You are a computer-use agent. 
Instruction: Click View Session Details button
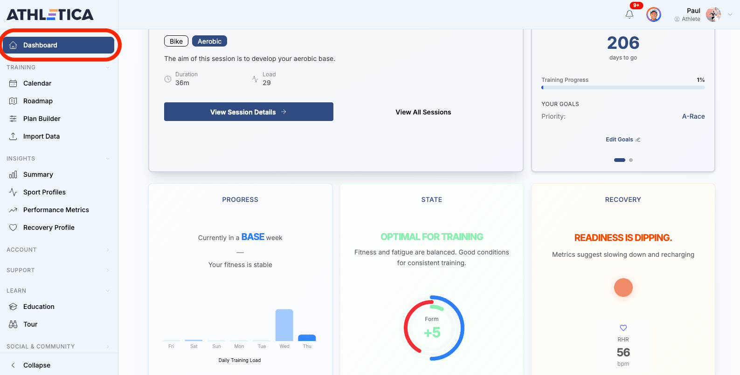coord(249,112)
